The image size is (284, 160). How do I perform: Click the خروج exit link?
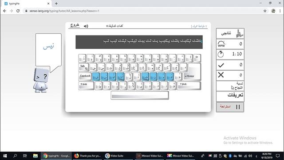pos(75,25)
